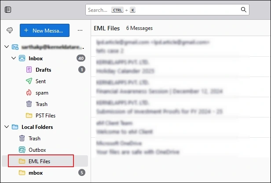Image resolution: width=271 pixels, height=183 pixels.
Task: Collapse the Local Folders section
Action: tap(6, 127)
